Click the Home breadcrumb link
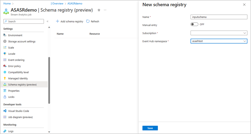 click(7, 4)
